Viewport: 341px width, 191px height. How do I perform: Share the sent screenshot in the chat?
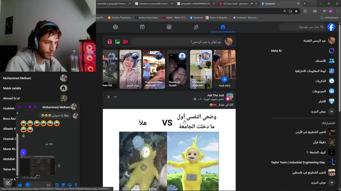pyautogui.click(x=59, y=166)
